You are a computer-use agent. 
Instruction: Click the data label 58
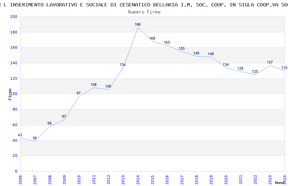[49, 123]
